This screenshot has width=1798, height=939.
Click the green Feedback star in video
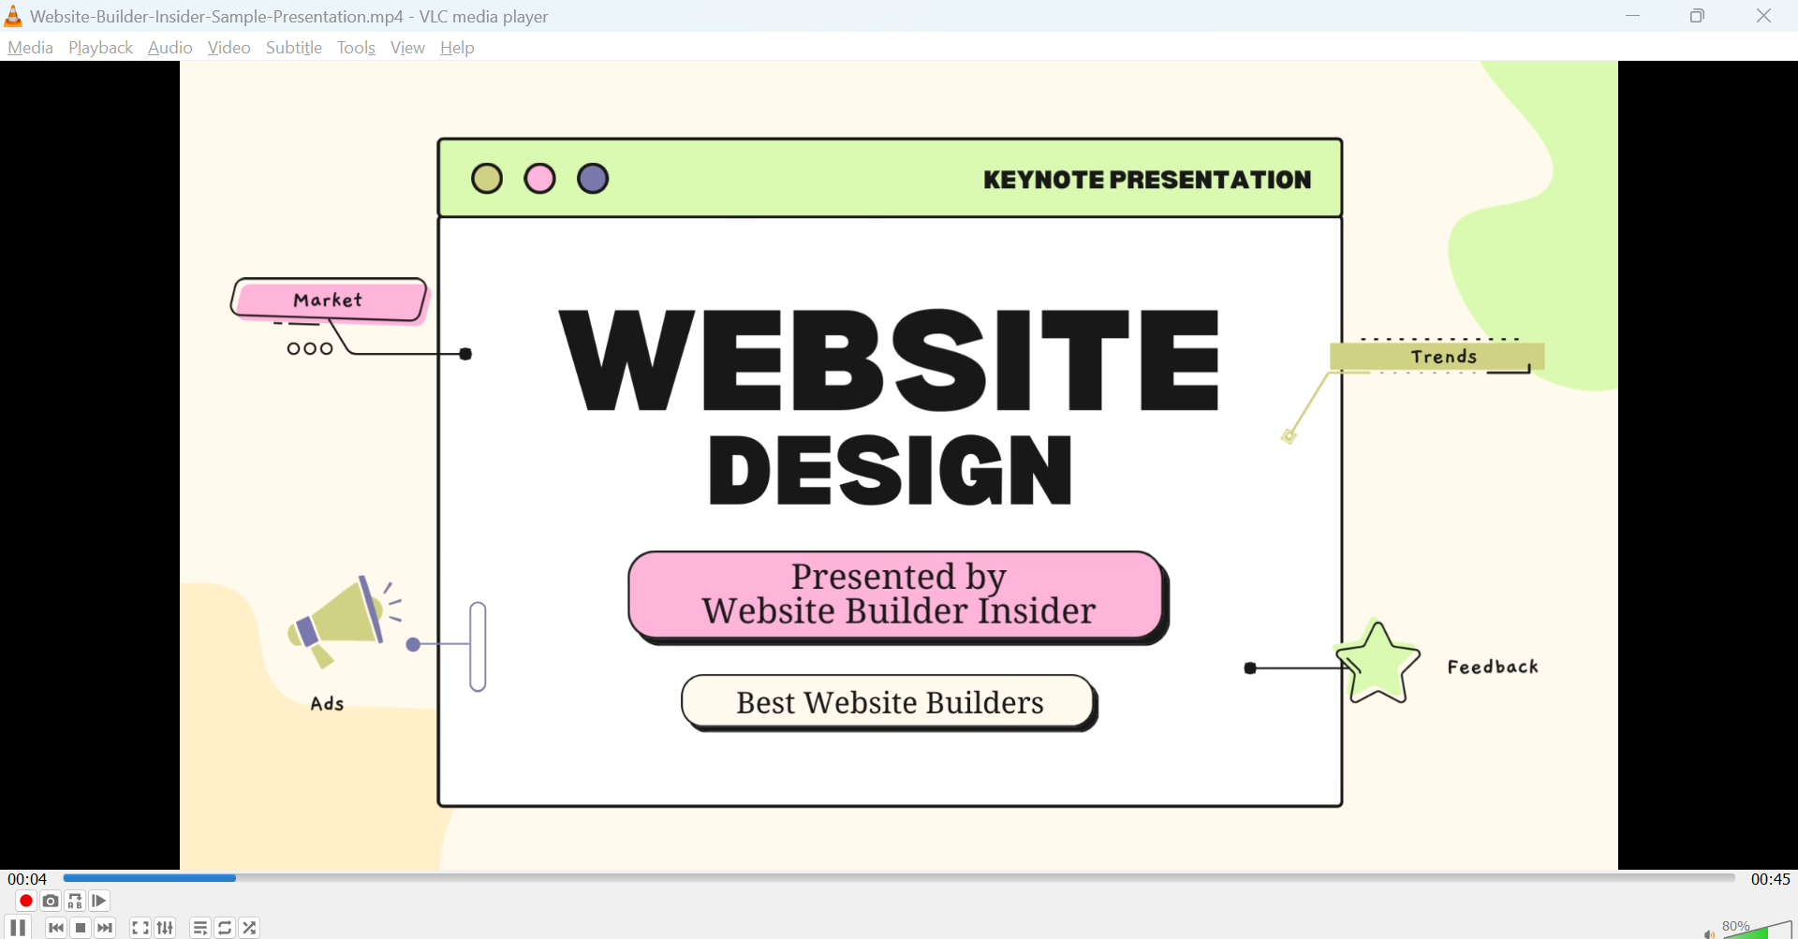click(1378, 663)
